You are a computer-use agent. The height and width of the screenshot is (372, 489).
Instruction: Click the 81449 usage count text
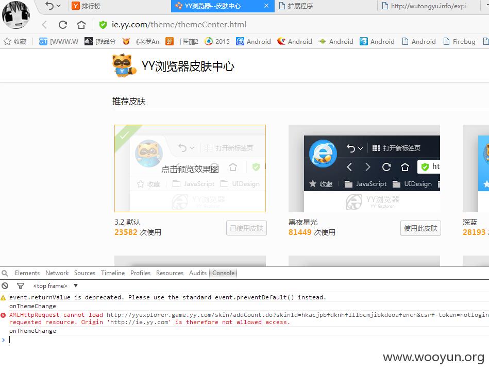[300, 232]
